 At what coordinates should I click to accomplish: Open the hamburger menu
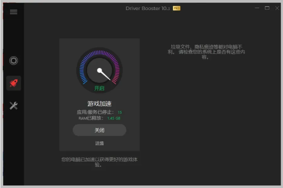point(14,12)
